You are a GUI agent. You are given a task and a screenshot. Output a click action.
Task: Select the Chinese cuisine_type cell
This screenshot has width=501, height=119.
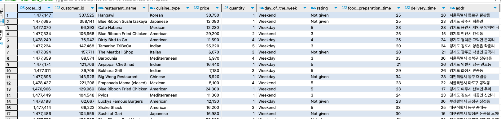[x=170, y=77]
